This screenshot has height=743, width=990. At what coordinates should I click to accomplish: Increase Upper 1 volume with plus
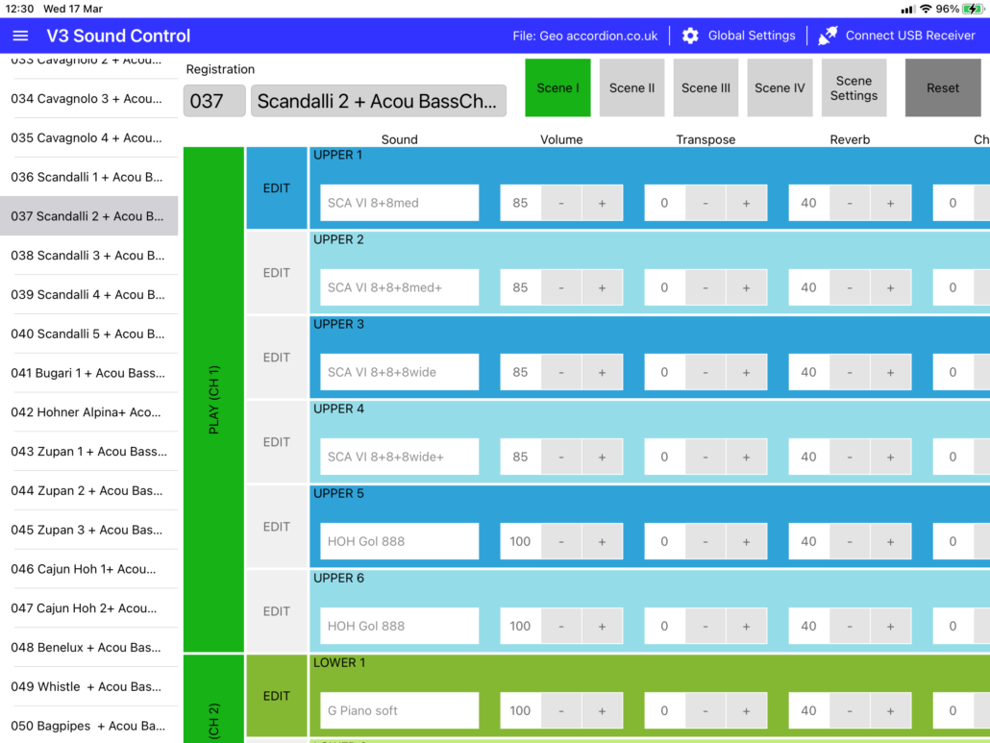[603, 203]
